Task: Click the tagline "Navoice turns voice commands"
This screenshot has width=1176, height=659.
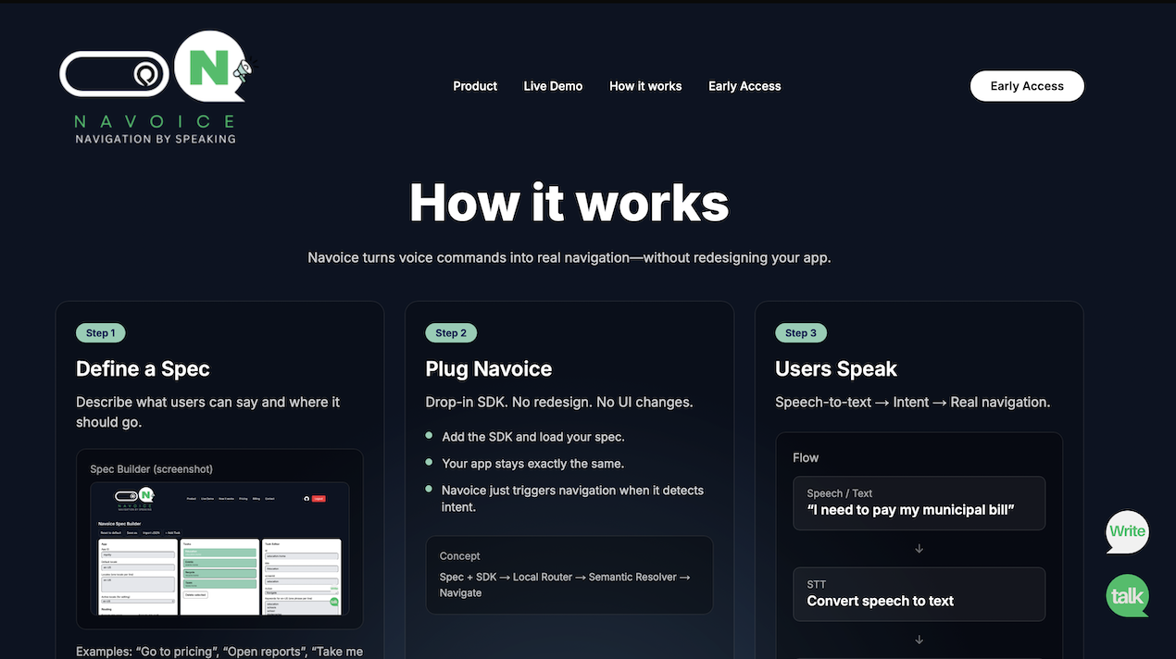Action: 569,257
